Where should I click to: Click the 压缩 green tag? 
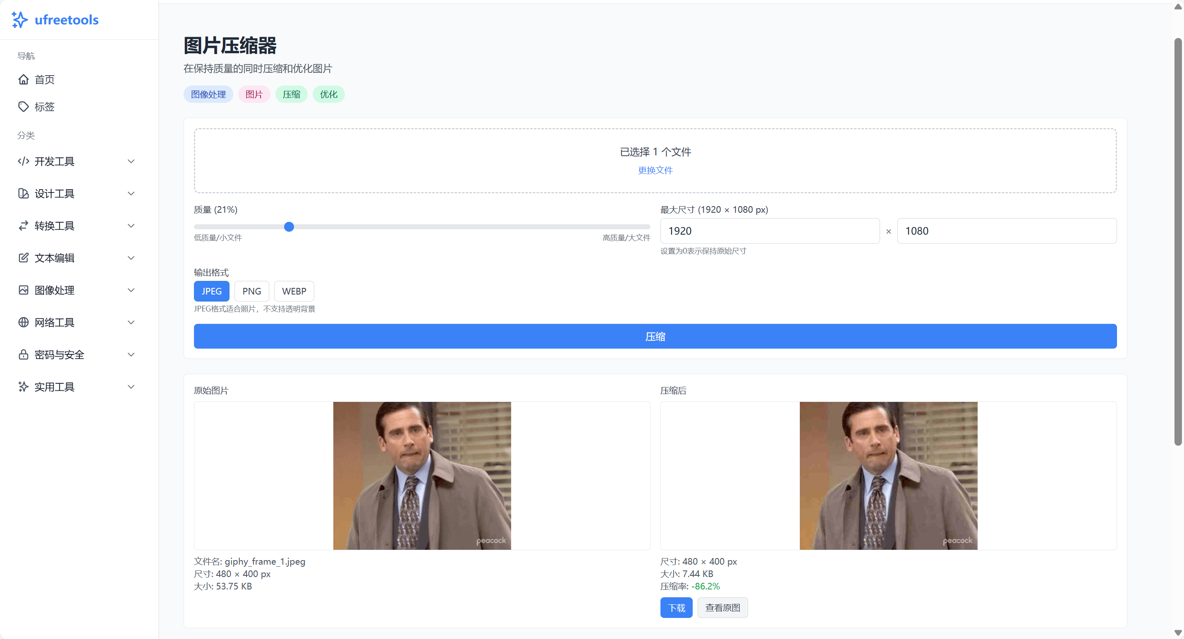click(x=291, y=94)
